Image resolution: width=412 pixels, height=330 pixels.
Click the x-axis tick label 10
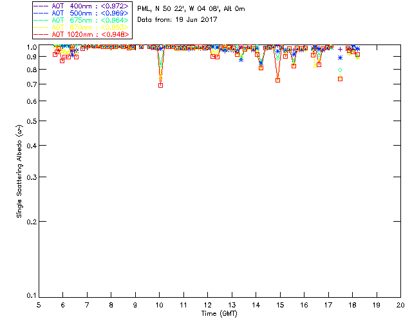pyautogui.click(x=159, y=305)
